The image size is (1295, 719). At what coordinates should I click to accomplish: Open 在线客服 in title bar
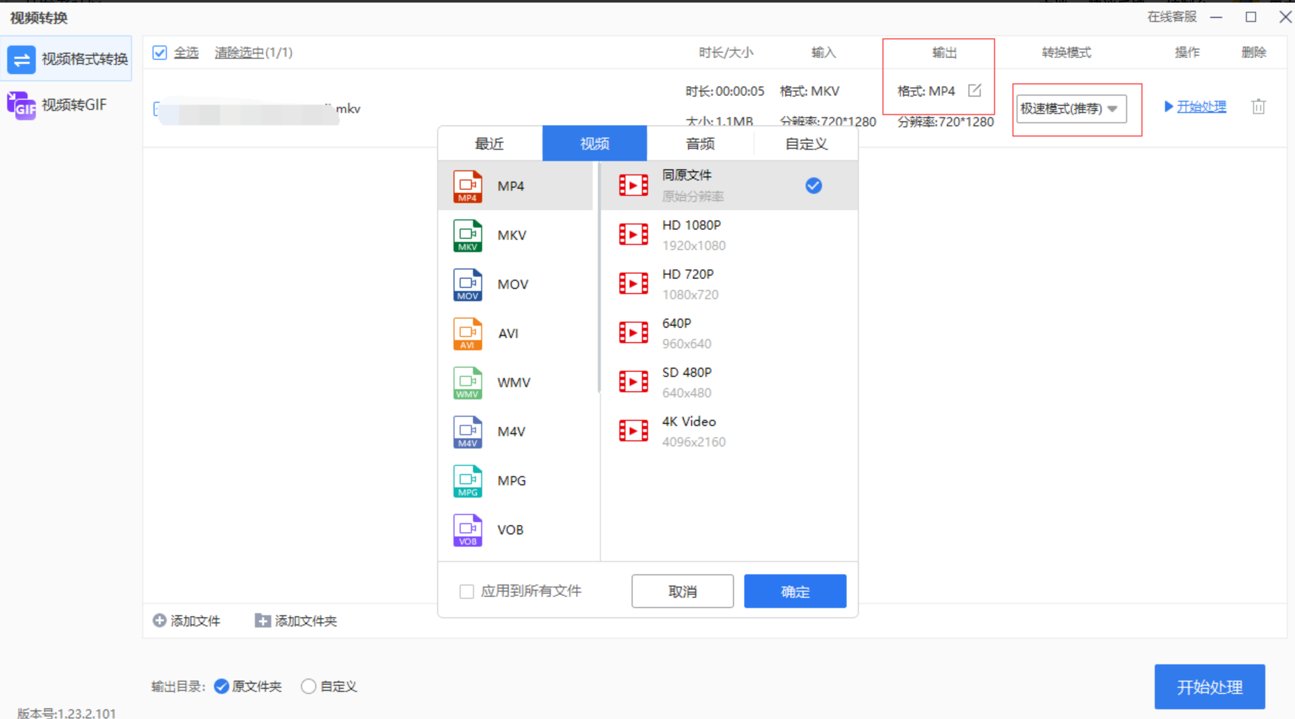(1172, 17)
